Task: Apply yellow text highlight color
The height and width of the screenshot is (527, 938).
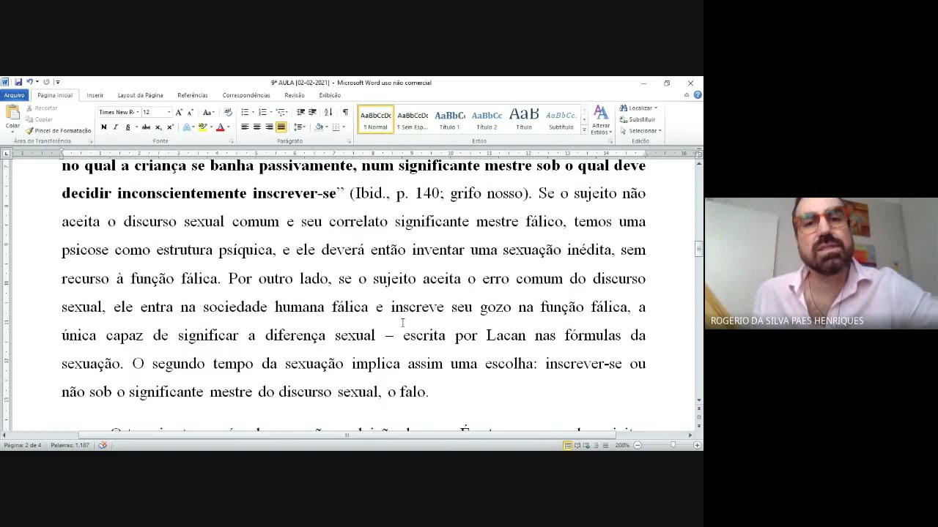Action: coord(202,127)
